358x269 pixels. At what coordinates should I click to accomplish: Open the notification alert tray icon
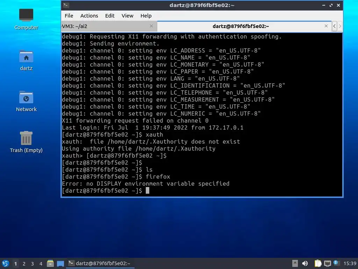click(x=336, y=263)
